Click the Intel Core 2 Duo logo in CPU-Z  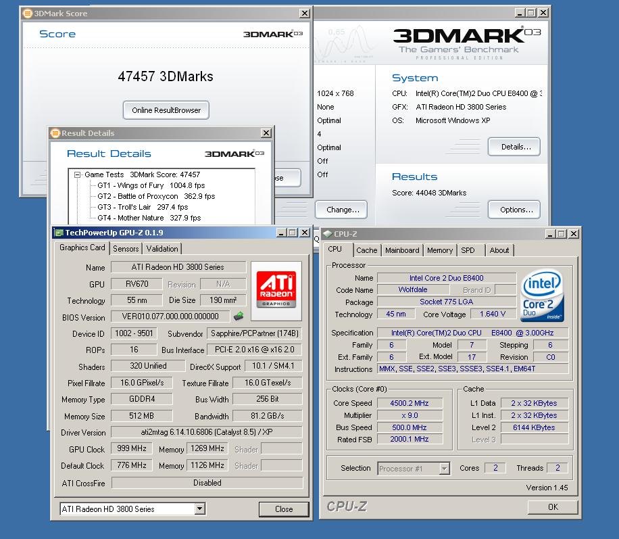point(543,295)
